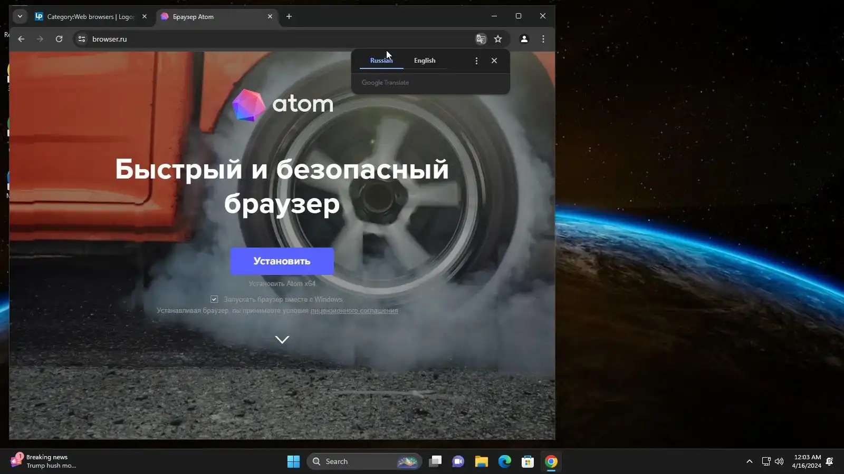Open Microsoft Store from the taskbar

coord(528,461)
